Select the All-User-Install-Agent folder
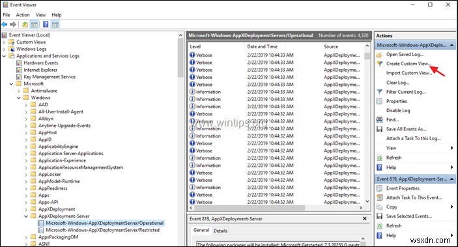This screenshot has width=458, height=247. pos(61,111)
